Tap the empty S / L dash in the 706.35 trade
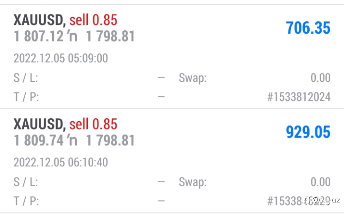The height and width of the screenshot is (215, 344). click(161, 77)
